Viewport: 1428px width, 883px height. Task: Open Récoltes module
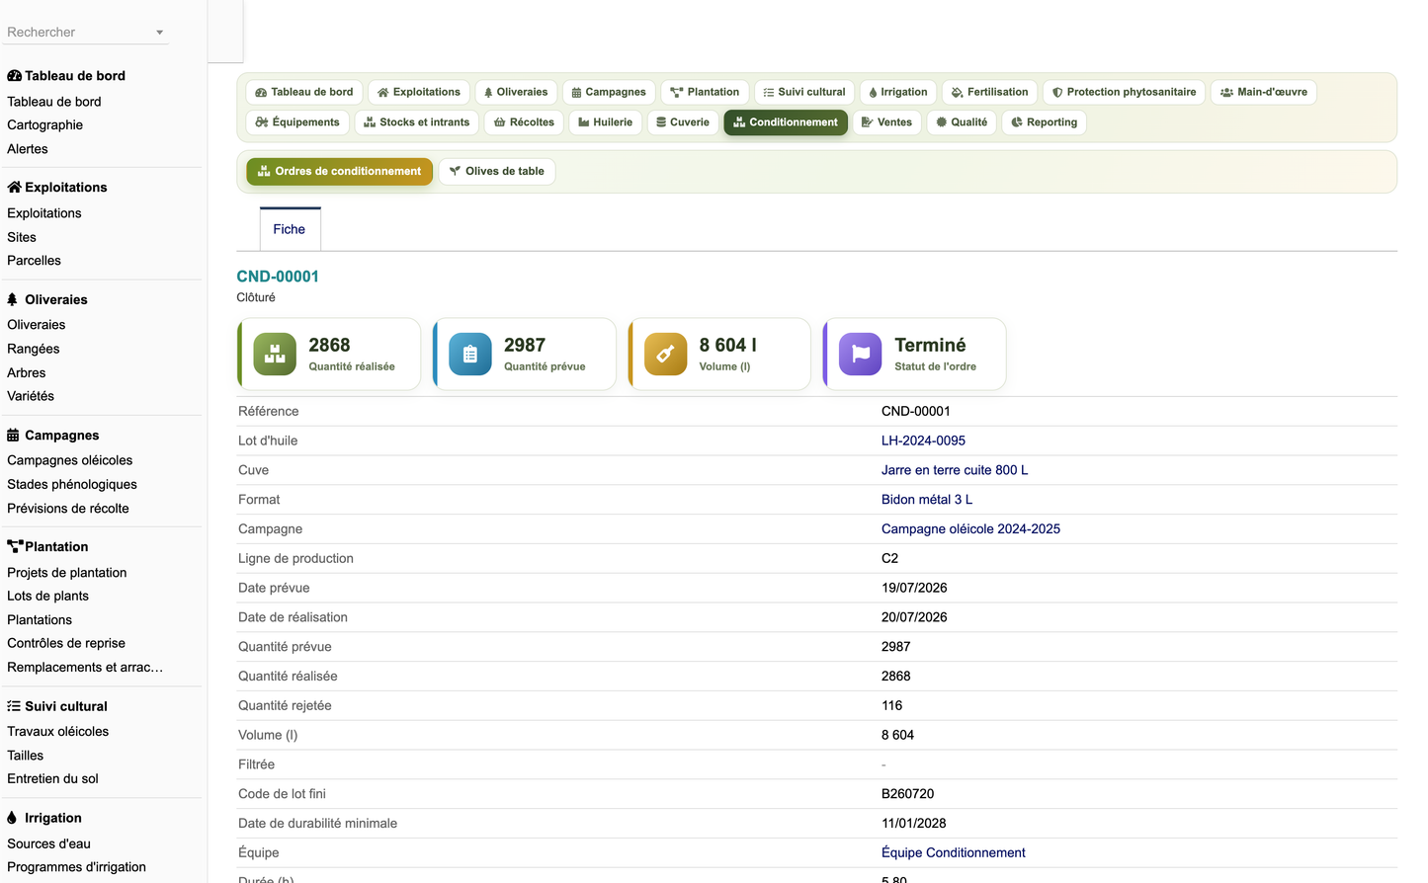pyautogui.click(x=525, y=122)
